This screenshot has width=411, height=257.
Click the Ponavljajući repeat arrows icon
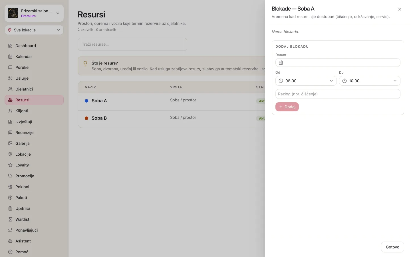tap(10, 230)
